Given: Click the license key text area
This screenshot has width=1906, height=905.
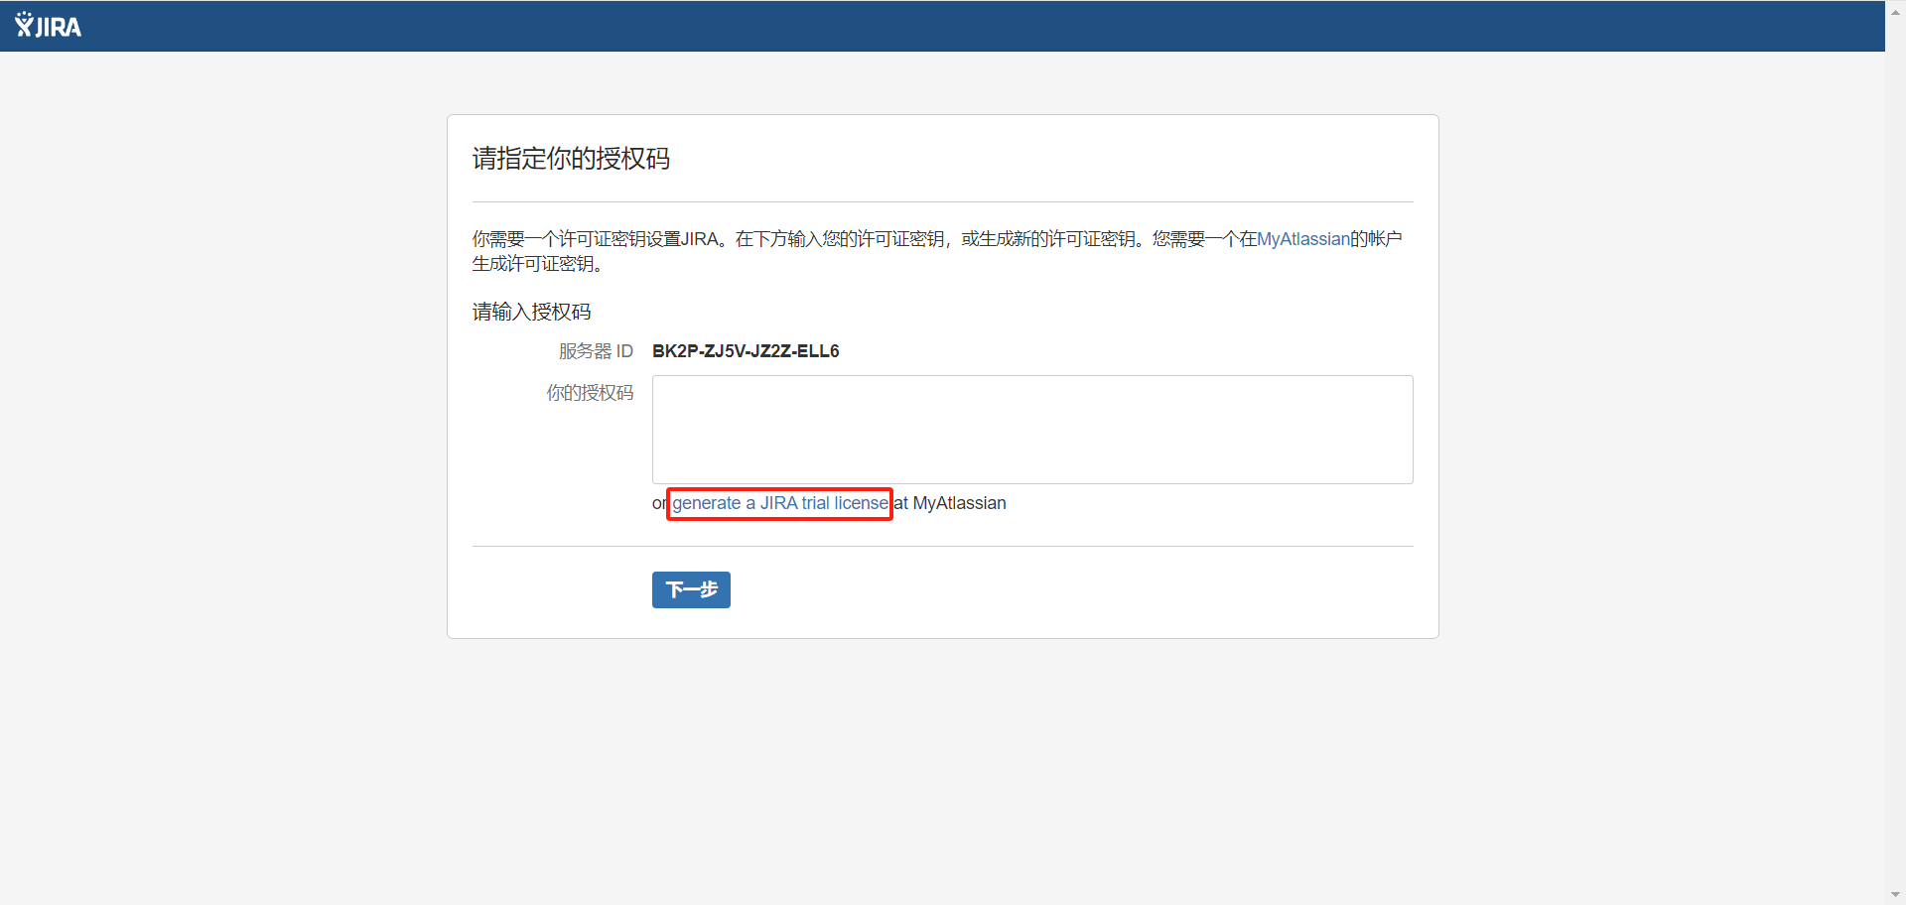Looking at the screenshot, I should (1032, 430).
